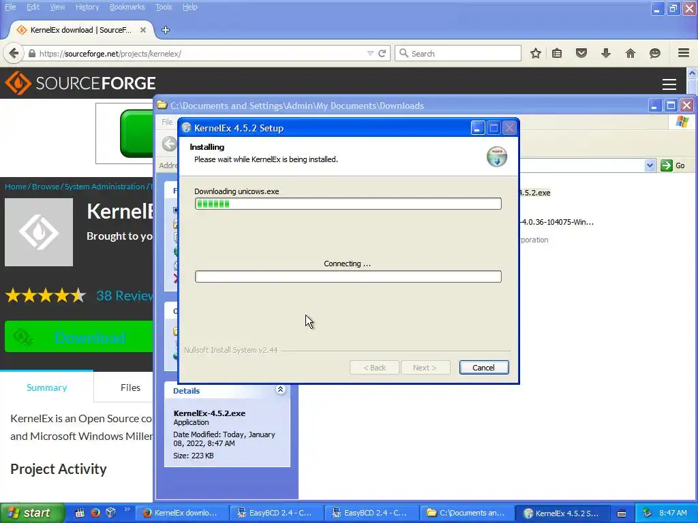This screenshot has width=698, height=523.
Task: Click the Firefox back arrow button
Action: click(x=14, y=53)
